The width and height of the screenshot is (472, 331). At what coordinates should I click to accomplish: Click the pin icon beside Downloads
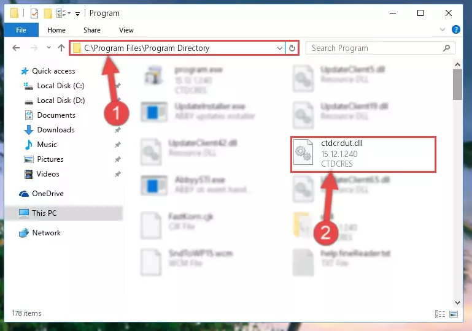point(118,130)
